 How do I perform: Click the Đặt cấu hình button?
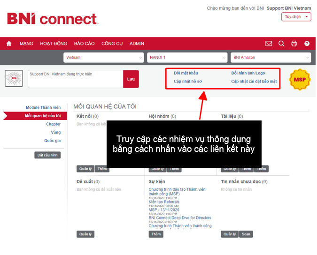click(47, 155)
